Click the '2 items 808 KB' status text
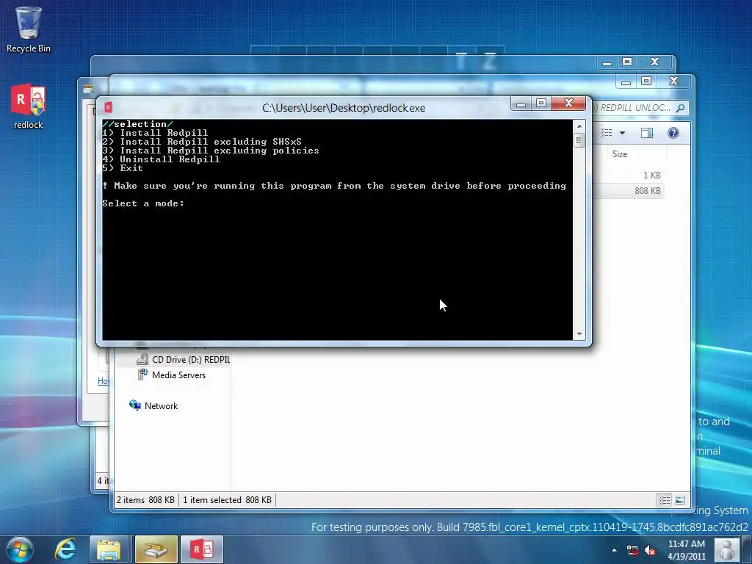The height and width of the screenshot is (564, 752). [145, 499]
